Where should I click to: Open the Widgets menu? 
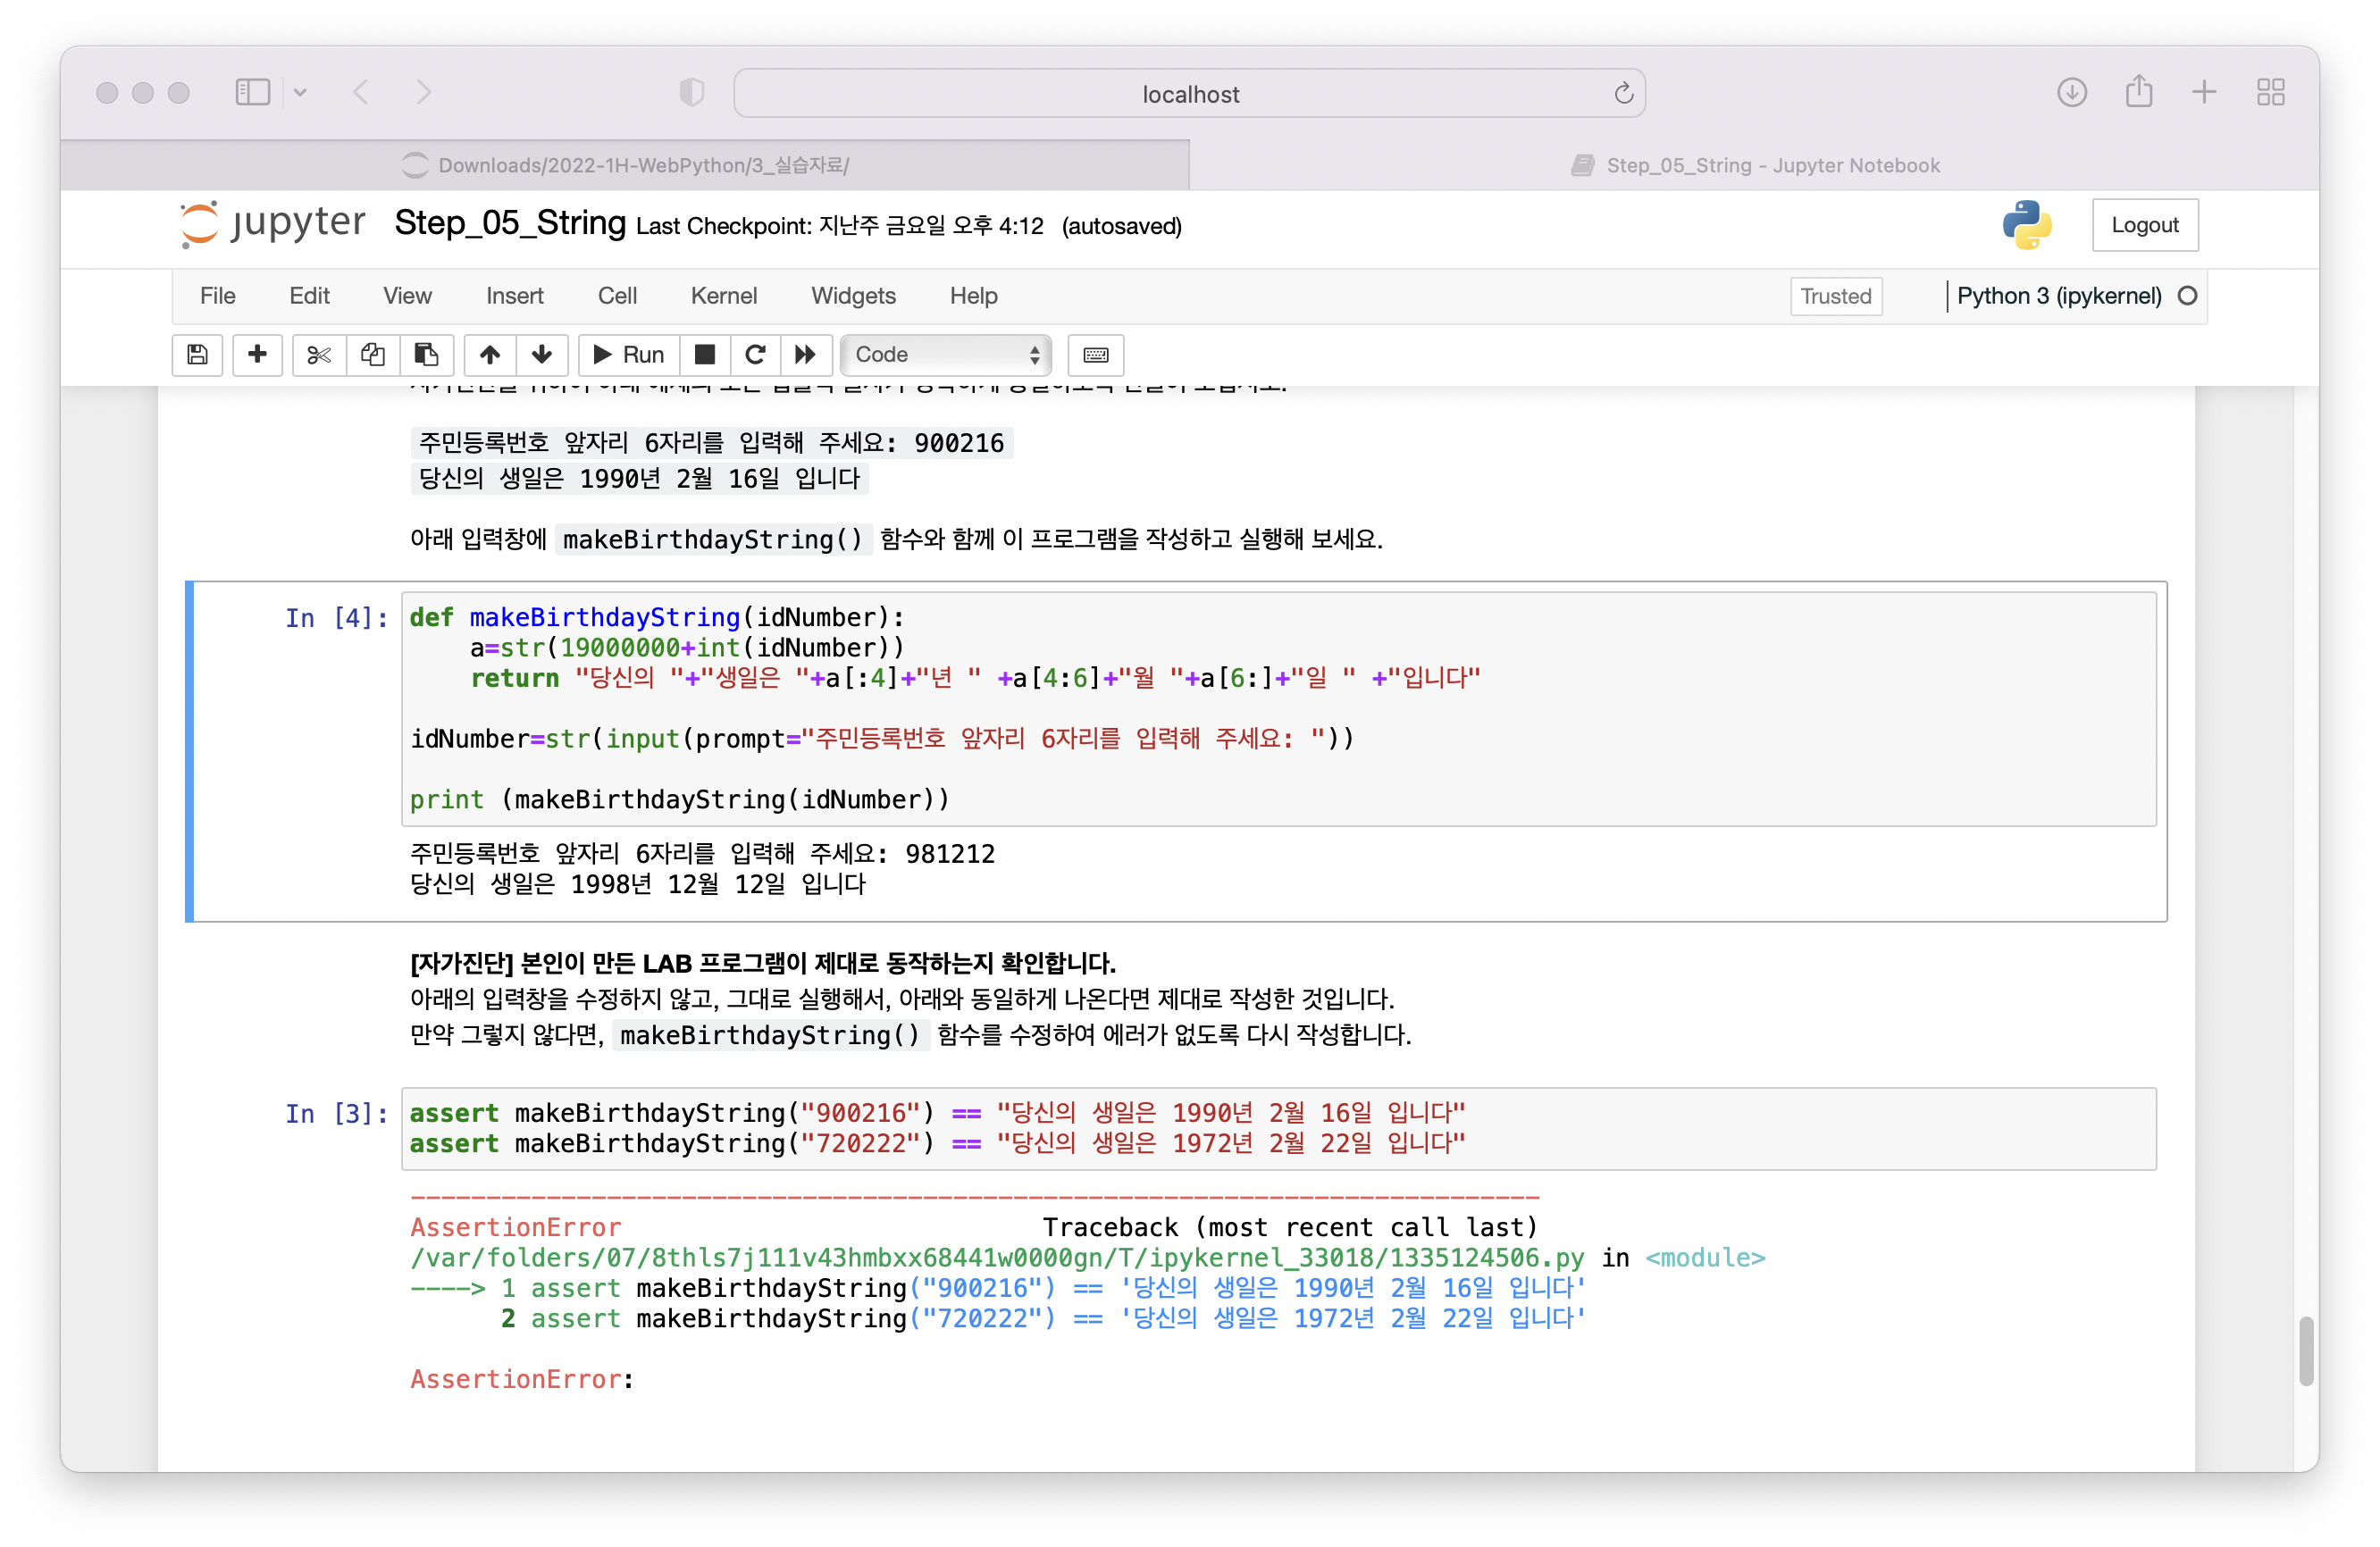pos(853,296)
